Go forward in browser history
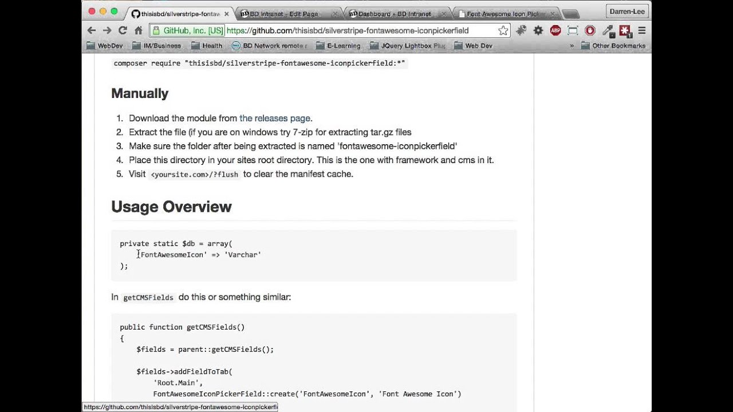This screenshot has width=733, height=412. click(107, 30)
